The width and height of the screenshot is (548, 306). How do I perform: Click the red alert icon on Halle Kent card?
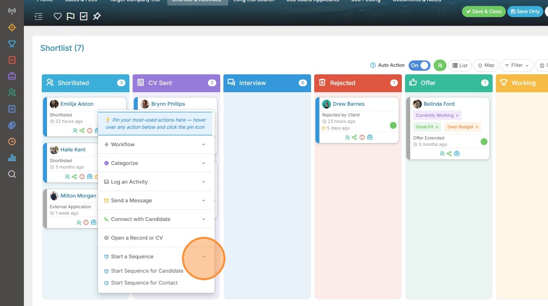[x=82, y=177]
